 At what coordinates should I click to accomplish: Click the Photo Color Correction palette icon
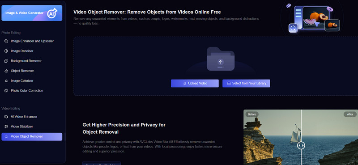coord(6,91)
